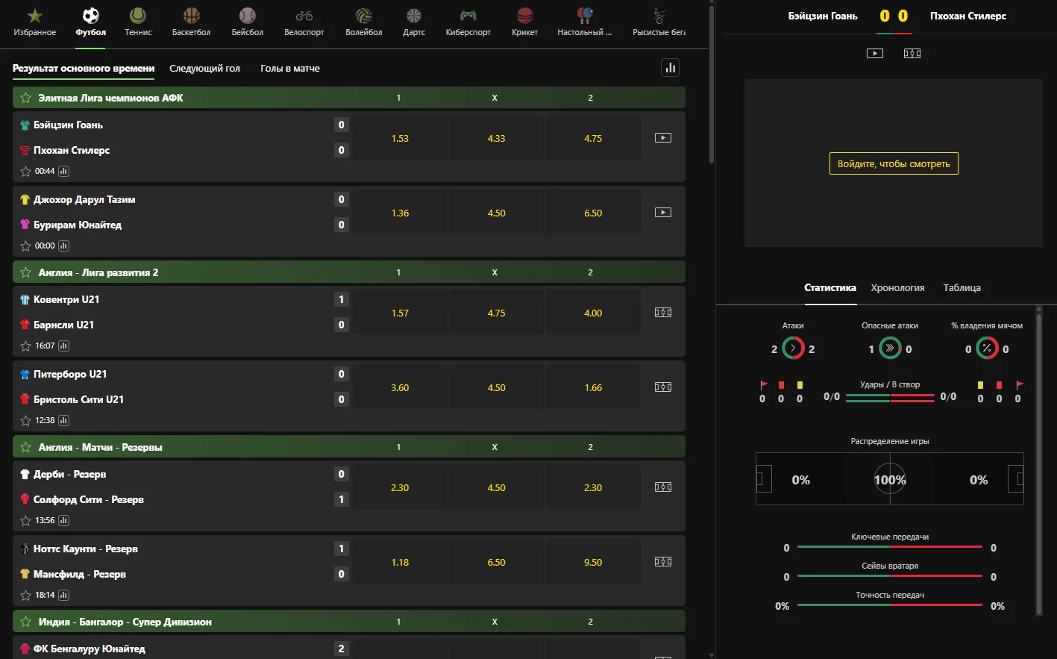
Task: Select the Крикет sport category
Action: 525,22
